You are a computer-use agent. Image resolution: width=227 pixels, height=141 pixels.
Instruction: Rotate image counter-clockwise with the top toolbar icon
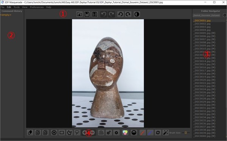click(120, 14)
